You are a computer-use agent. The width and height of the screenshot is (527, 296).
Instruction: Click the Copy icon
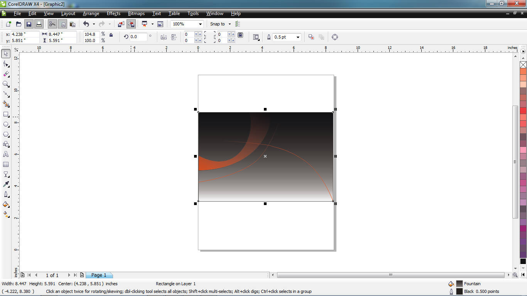(62, 24)
